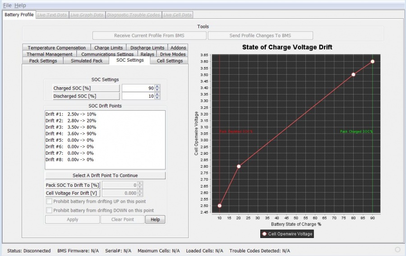The image size is (406, 256).
Task: Click the Help button below drift points
Action: [155, 220]
